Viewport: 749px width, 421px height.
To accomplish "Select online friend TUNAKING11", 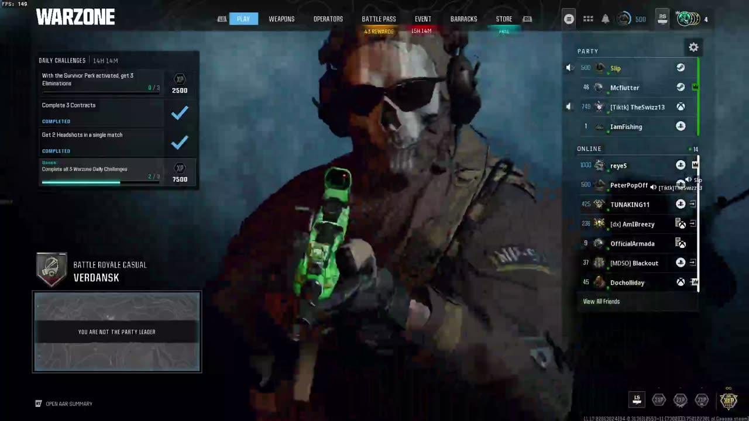I will (637, 204).
